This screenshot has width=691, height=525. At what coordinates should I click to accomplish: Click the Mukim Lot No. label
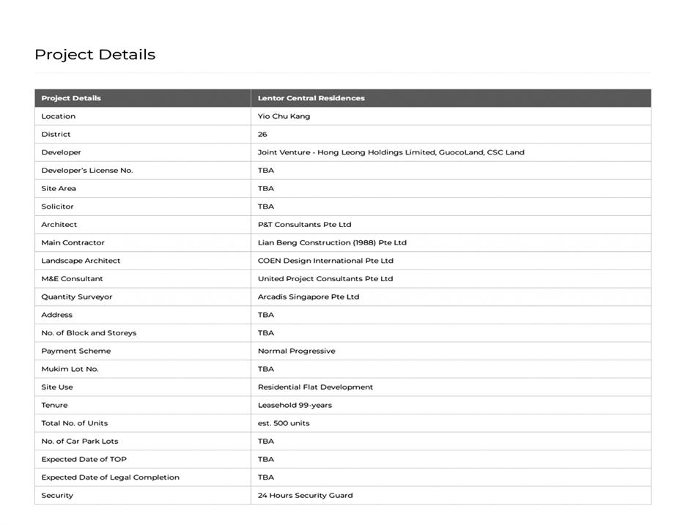click(70, 369)
